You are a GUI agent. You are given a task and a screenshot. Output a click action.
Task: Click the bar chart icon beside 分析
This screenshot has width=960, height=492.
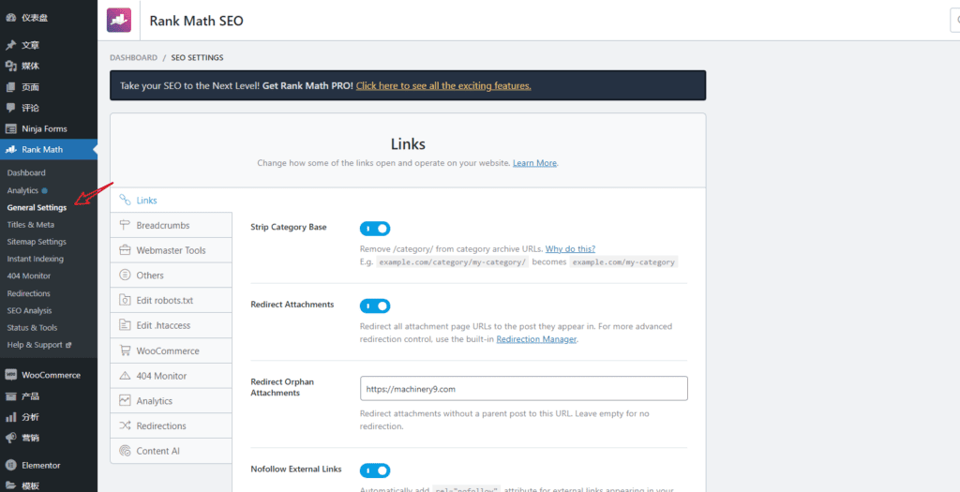(10, 417)
